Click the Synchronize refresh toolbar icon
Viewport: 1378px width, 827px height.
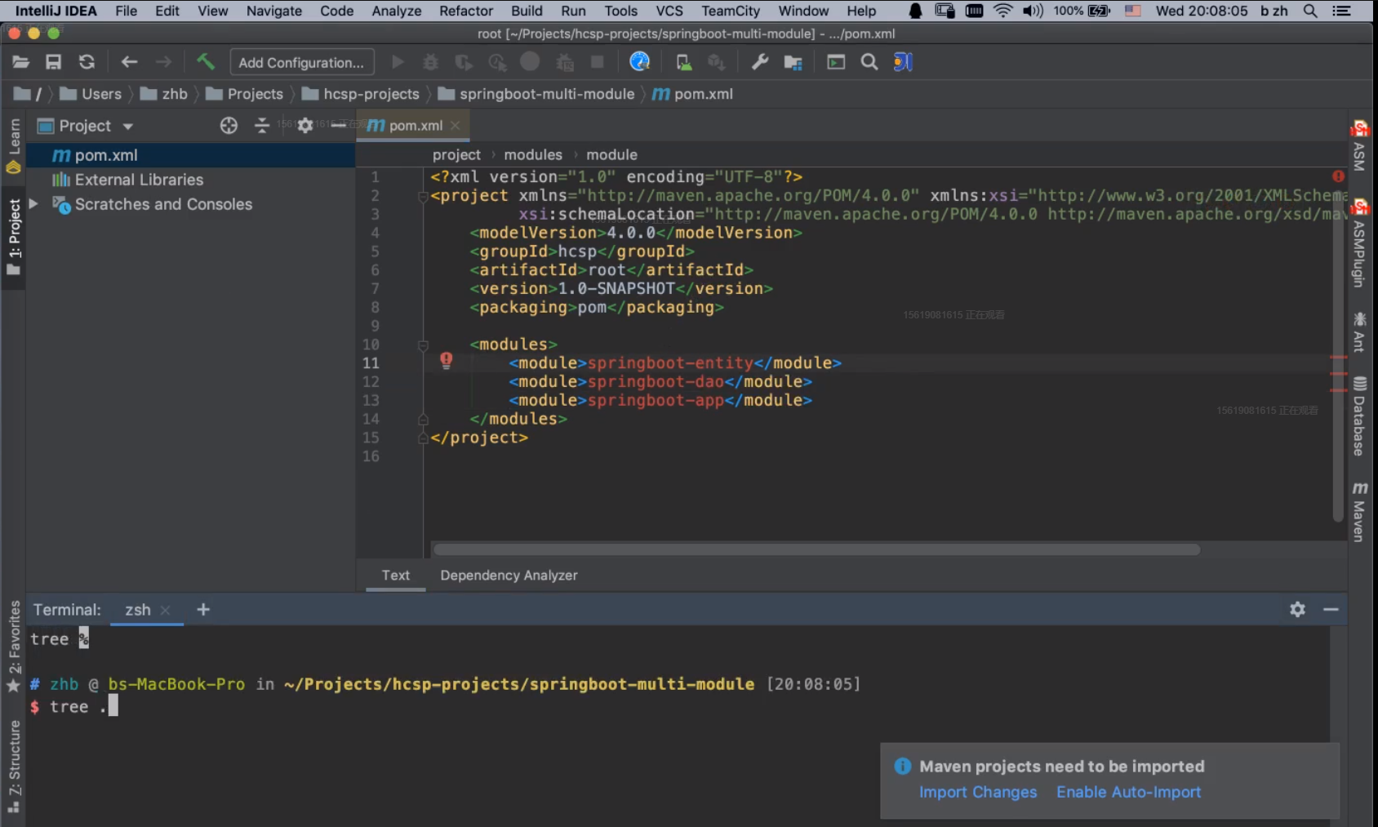[87, 62]
